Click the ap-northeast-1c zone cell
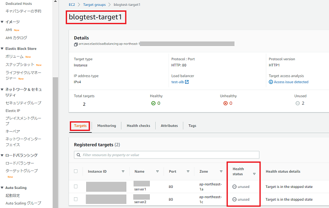 click(x=210, y=199)
